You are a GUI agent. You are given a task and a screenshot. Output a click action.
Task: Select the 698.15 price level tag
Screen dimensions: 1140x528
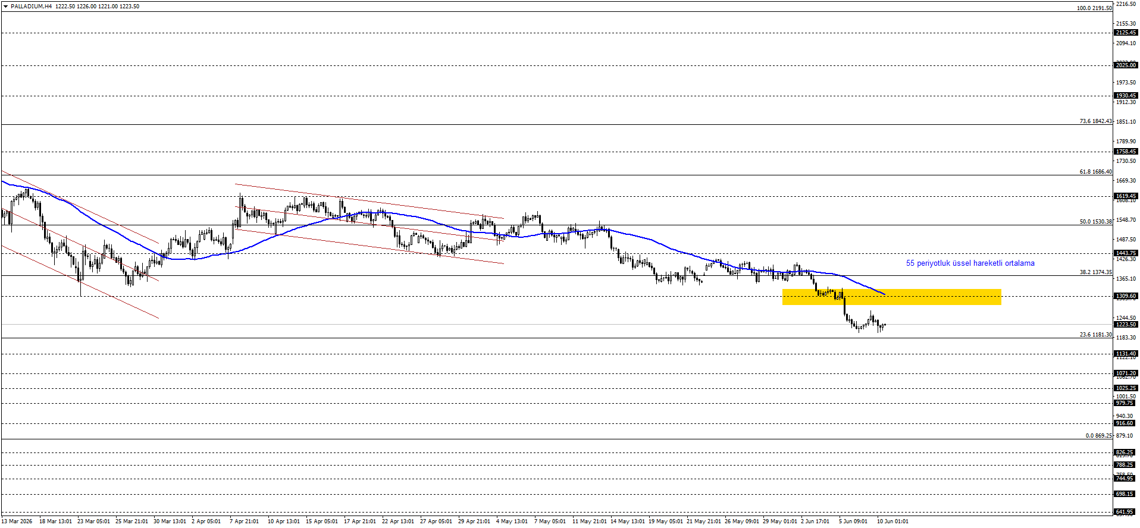1126,494
